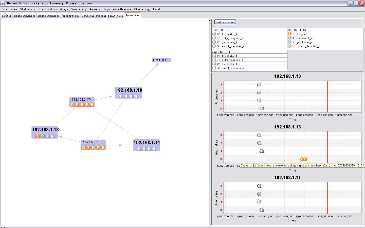Click the P icon on node 192.168.1.11
Image resolution: width=365 pixels, height=228 pixels.
(149, 149)
